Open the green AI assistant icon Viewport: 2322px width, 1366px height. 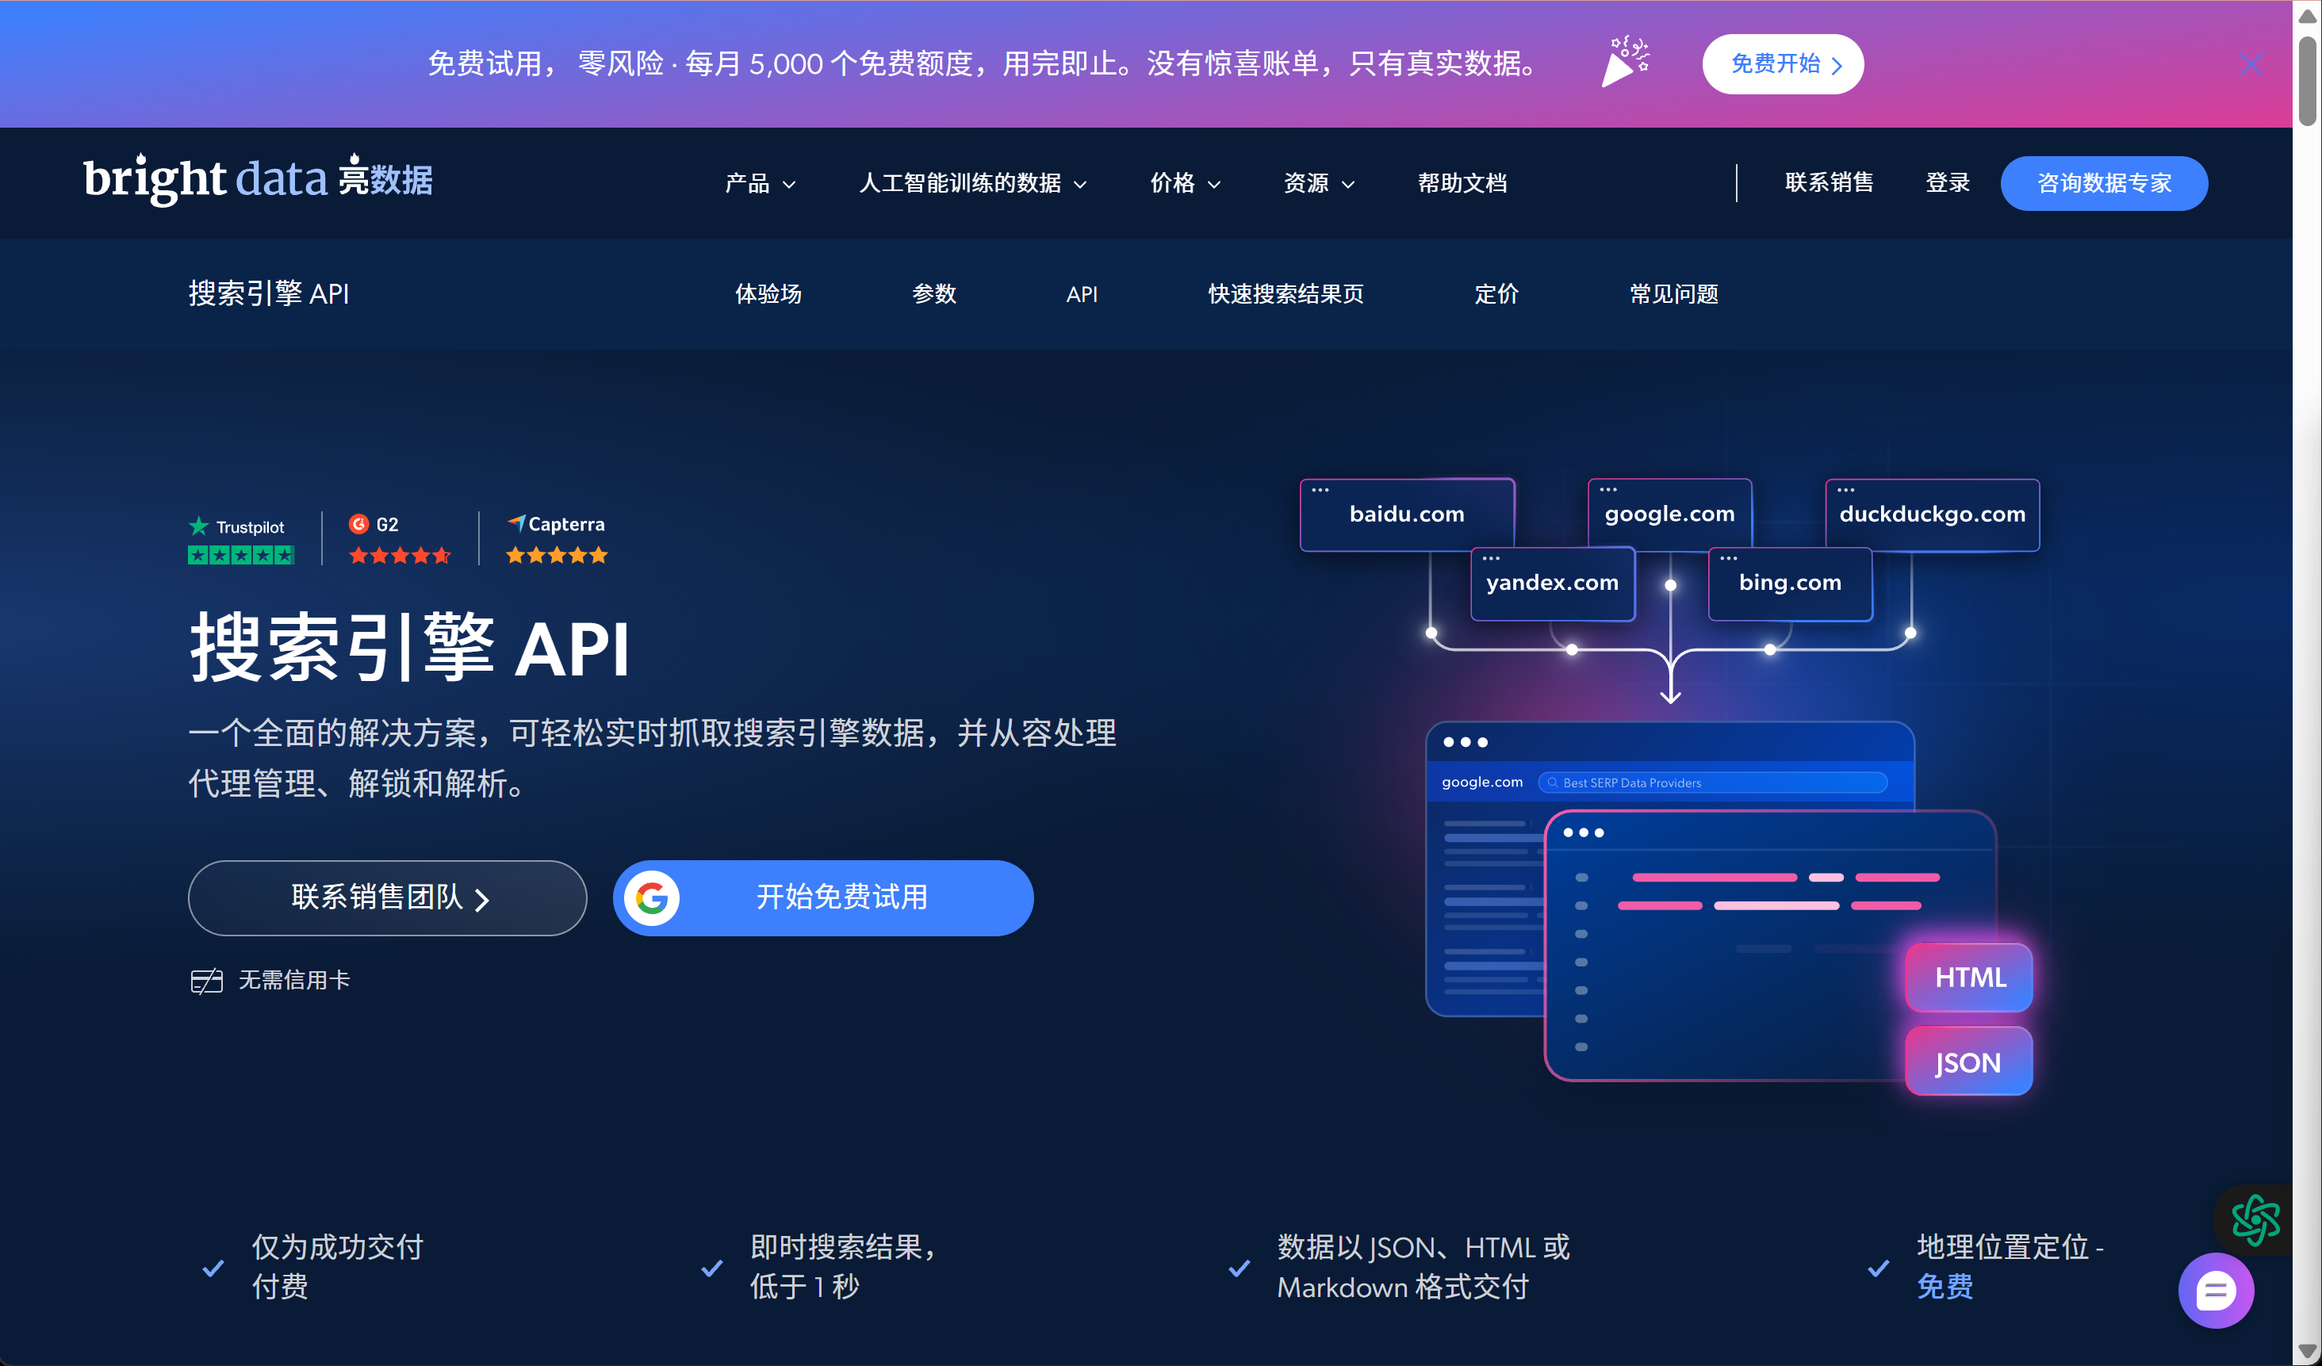tap(2255, 1220)
